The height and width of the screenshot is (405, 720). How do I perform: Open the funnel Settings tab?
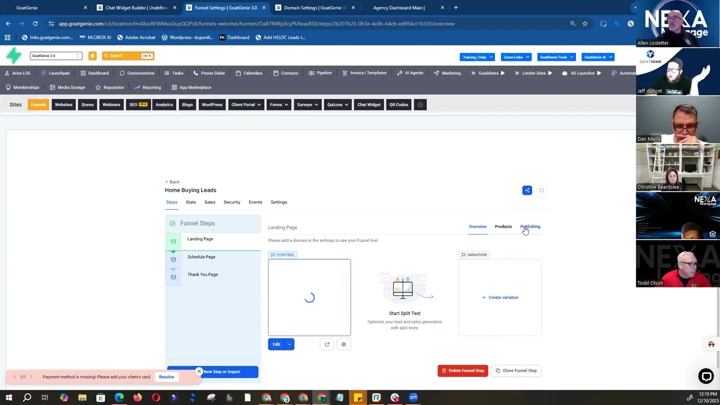click(278, 202)
